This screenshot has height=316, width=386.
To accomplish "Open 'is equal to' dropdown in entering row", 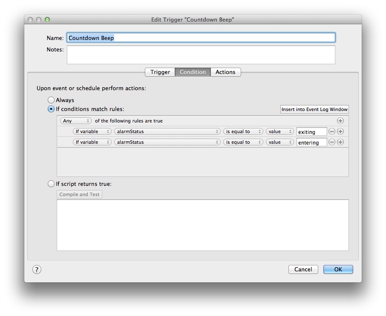I will pyautogui.click(x=243, y=142).
